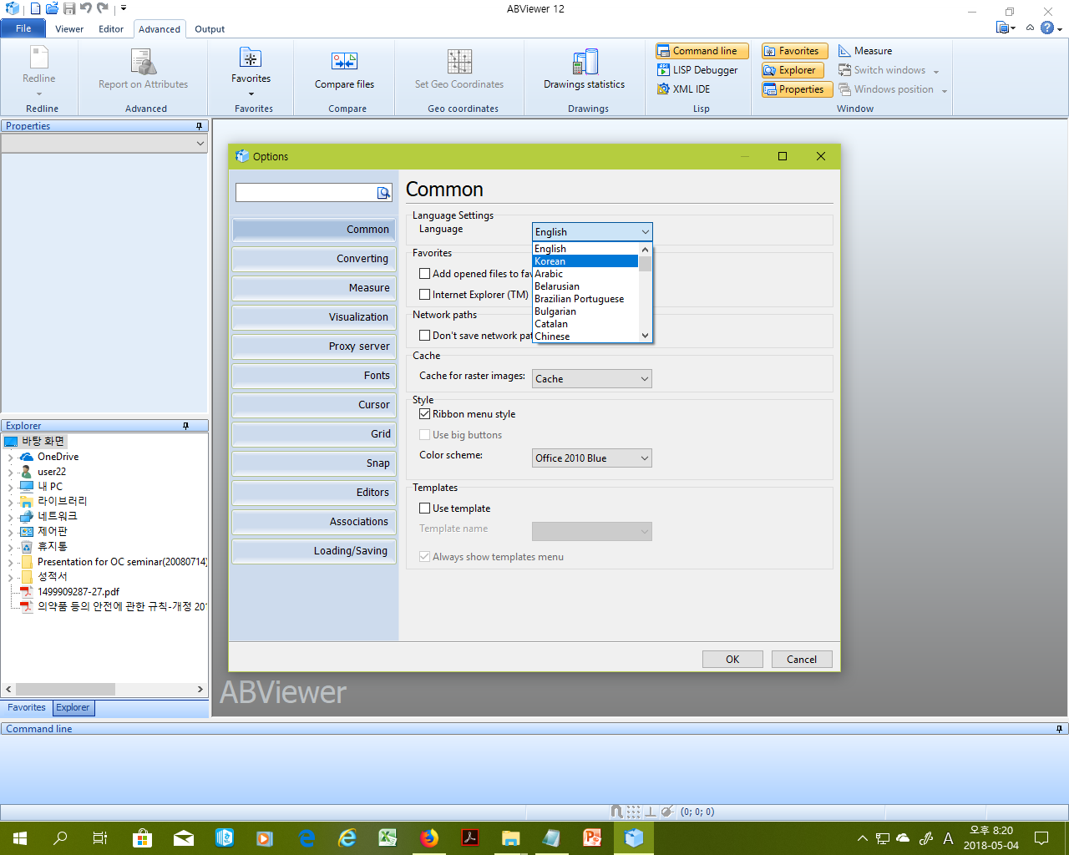This screenshot has height=855, width=1069.
Task: Open Drawings statistics
Action: click(x=584, y=68)
